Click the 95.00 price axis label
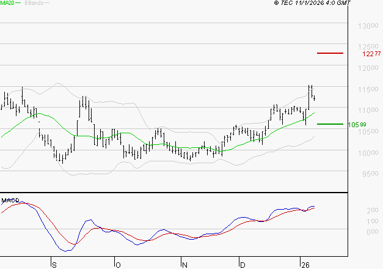383x269 pixels. pyautogui.click(x=370, y=174)
